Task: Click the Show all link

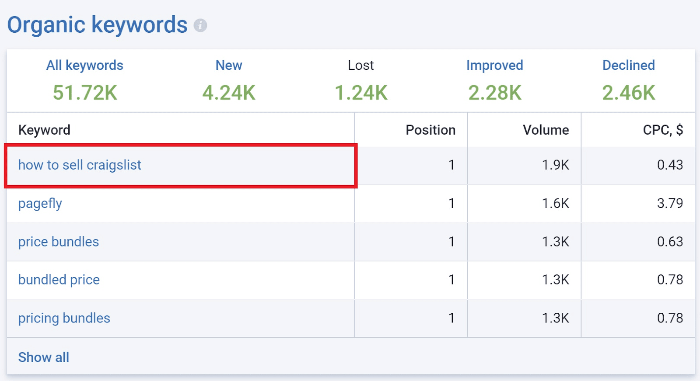Action: (44, 357)
